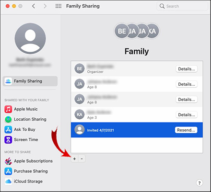This screenshot has height=192, width=211.
Task: Open Details for the Organizer
Action: [x=187, y=69]
